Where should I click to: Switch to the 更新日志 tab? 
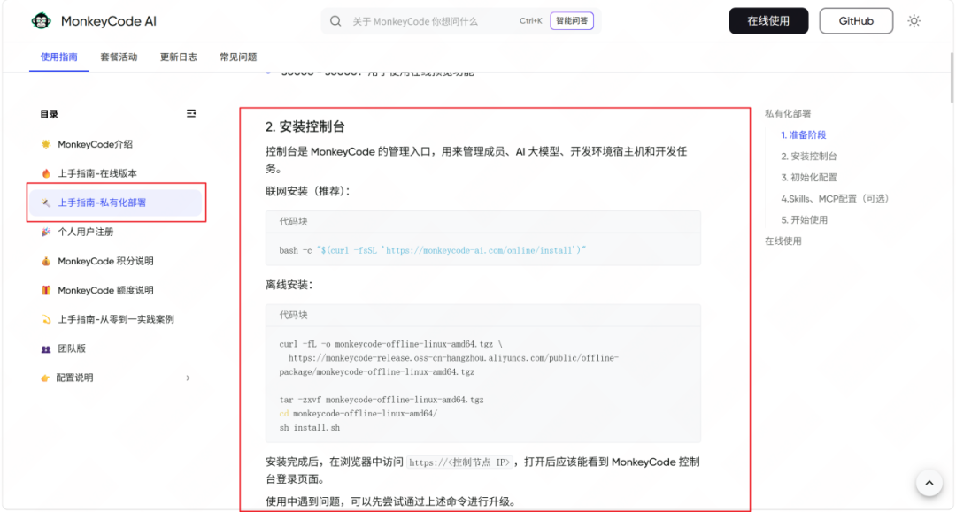pyautogui.click(x=179, y=57)
